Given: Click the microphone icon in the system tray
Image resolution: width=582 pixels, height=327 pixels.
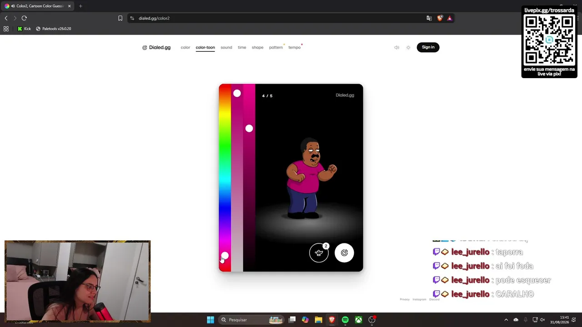Looking at the screenshot, I should (526, 320).
